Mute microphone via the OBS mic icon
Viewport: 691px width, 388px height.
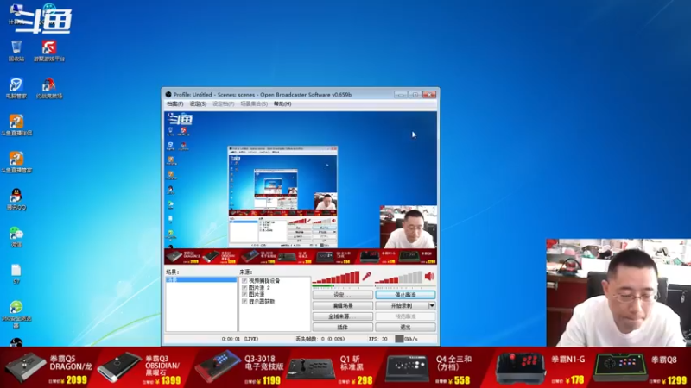tap(366, 276)
